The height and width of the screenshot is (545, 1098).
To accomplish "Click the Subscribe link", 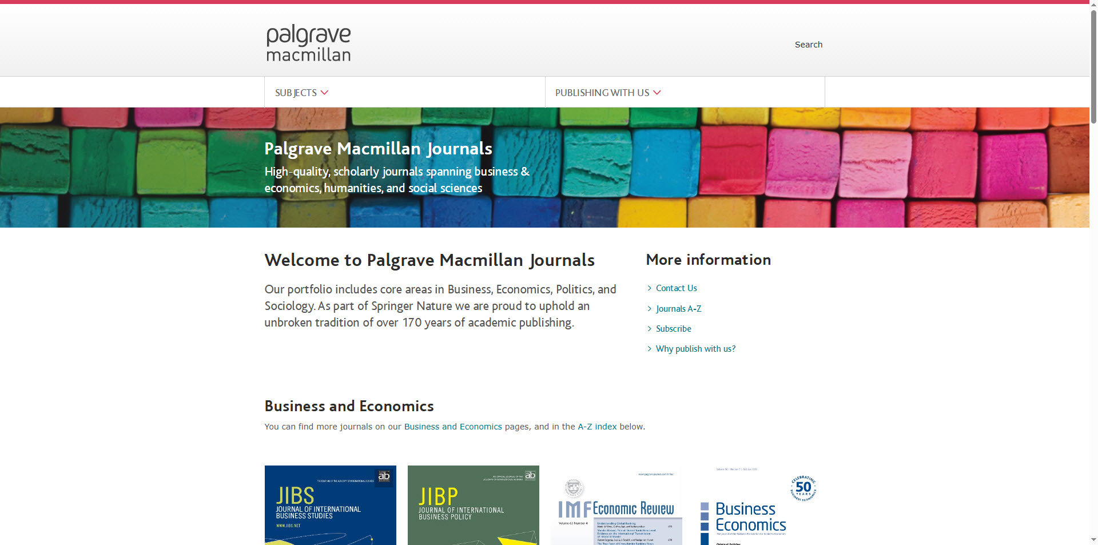I will pyautogui.click(x=673, y=329).
